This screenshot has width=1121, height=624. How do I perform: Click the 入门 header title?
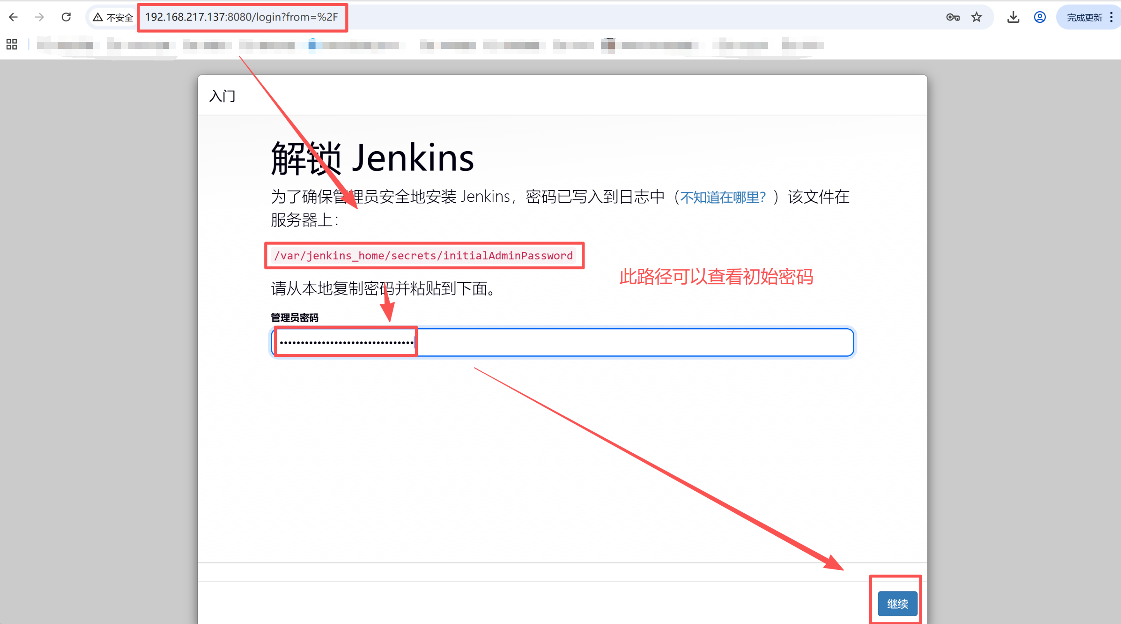222,96
